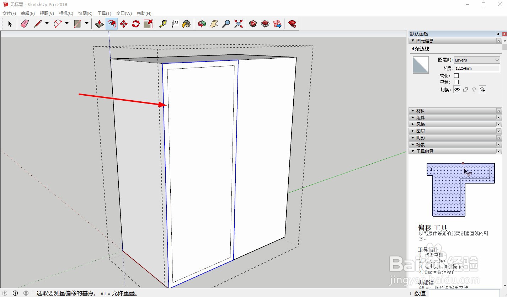
Task: Pick the magnifier Zoom tool
Action: coord(226,24)
